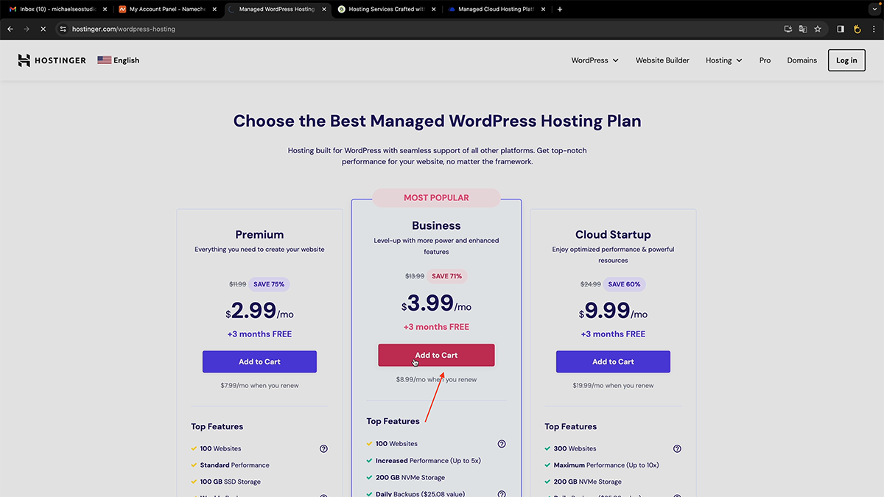Click the $3.99/mo price
884x497 pixels.
tap(436, 303)
